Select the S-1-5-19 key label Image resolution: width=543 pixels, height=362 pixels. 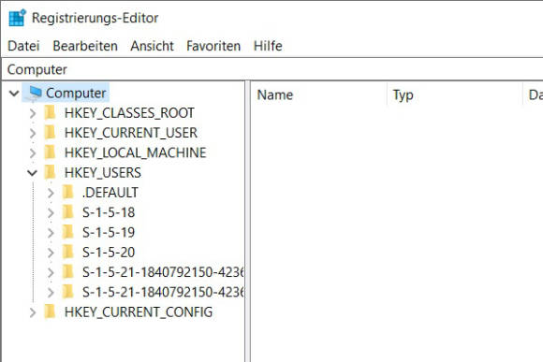[109, 232]
